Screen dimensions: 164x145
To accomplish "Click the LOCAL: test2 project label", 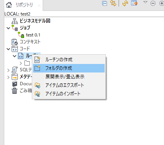I will [x=17, y=14].
